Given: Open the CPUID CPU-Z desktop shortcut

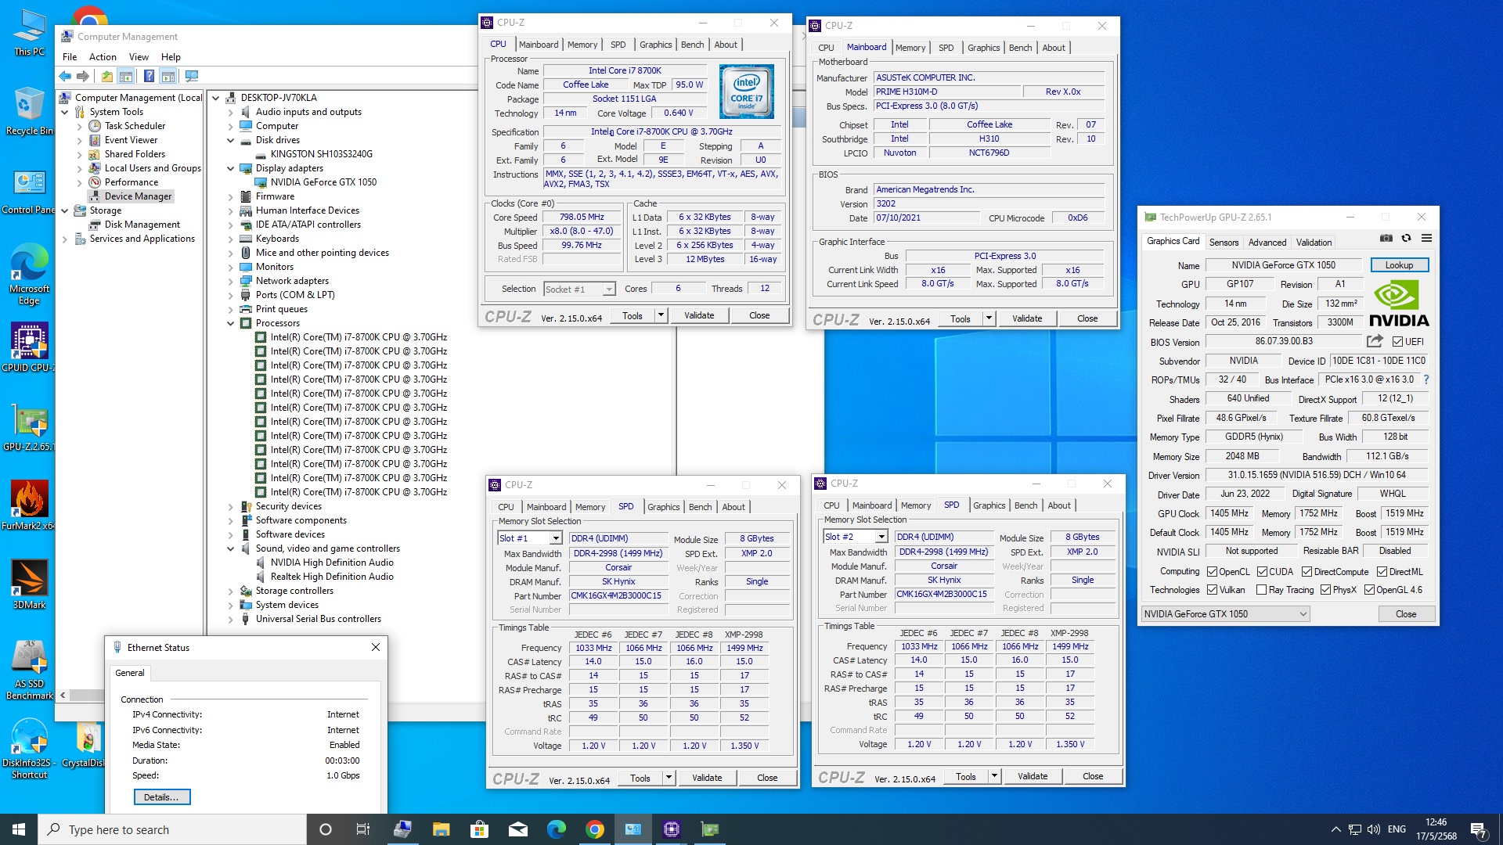Looking at the screenshot, I should pyautogui.click(x=29, y=348).
